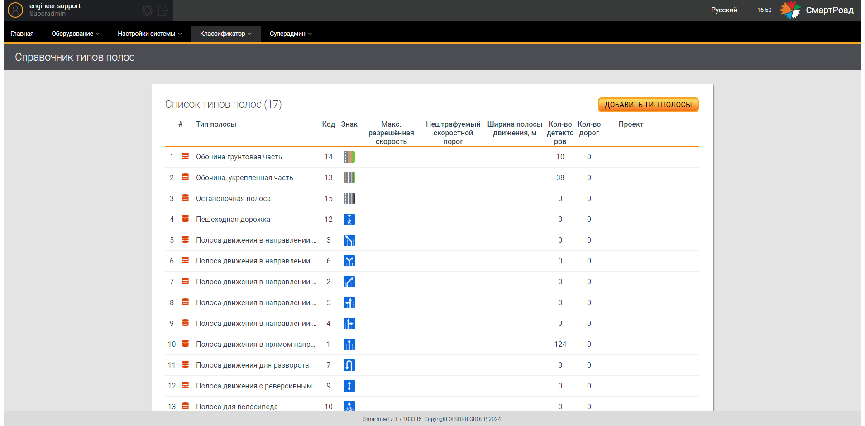
Task: Click the time display 16 50
Action: pyautogui.click(x=764, y=10)
